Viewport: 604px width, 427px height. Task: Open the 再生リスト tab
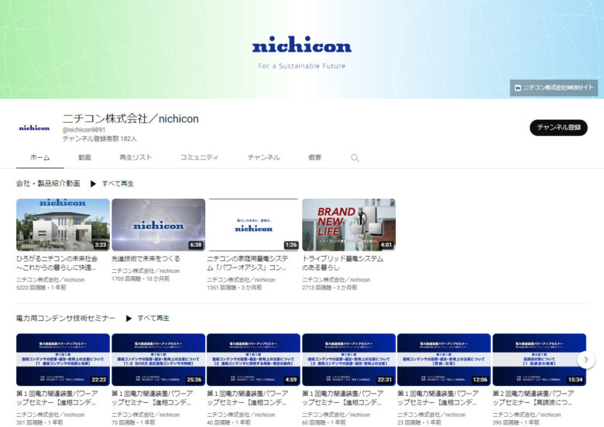point(136,157)
